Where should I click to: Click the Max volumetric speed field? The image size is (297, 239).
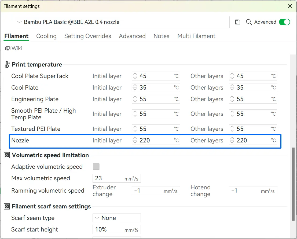click(x=117, y=178)
